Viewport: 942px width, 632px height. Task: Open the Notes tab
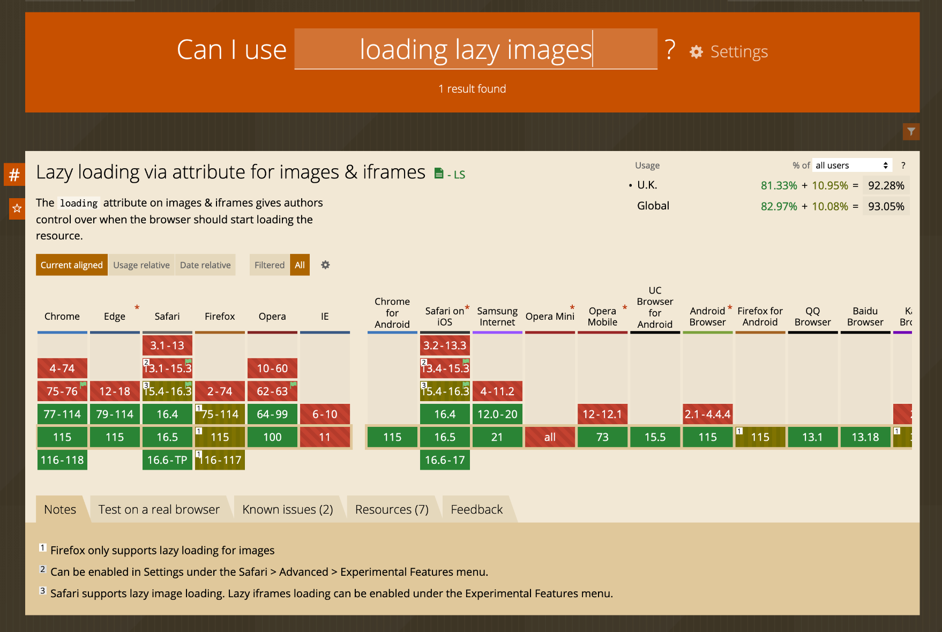point(60,509)
